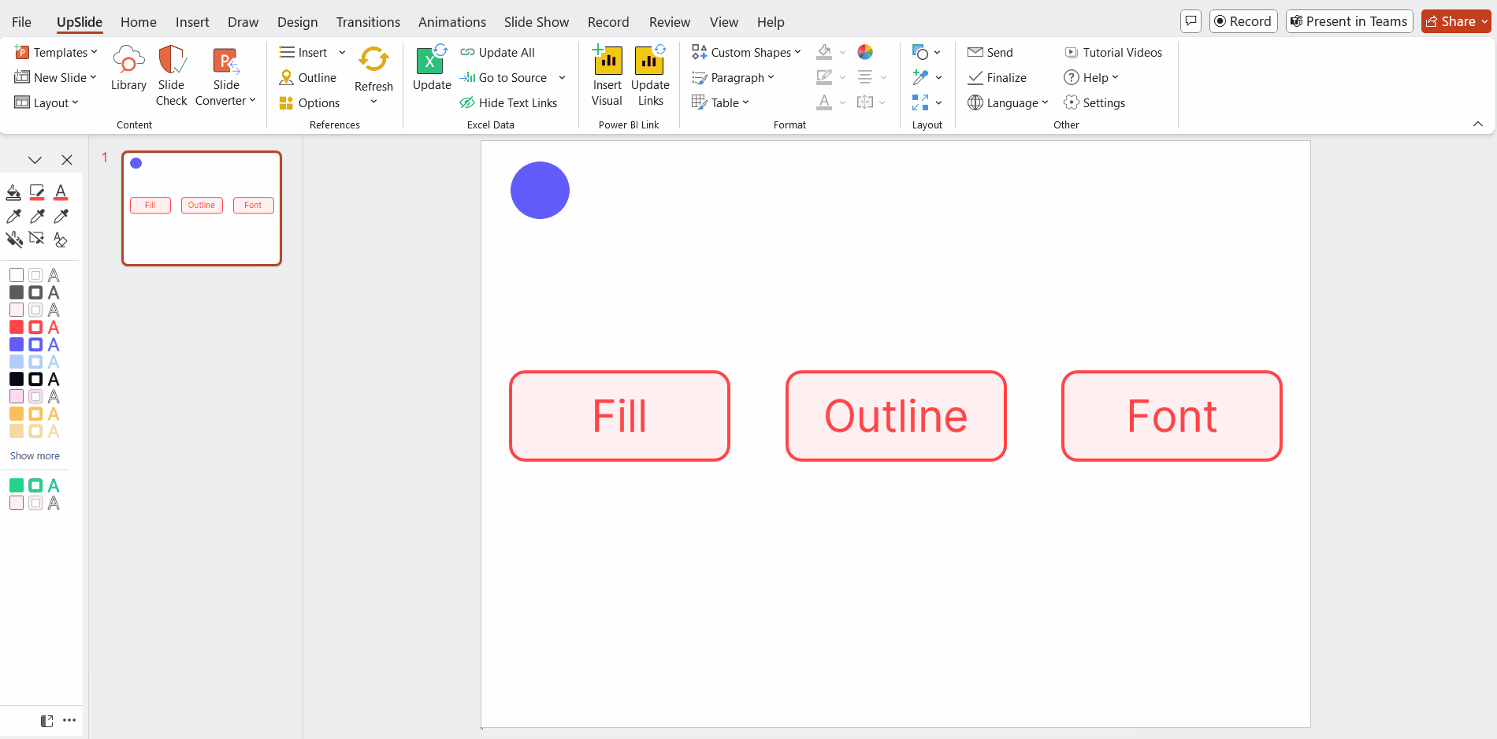Click Hide Text Links
Image resolution: width=1497 pixels, height=739 pixels.
(508, 102)
